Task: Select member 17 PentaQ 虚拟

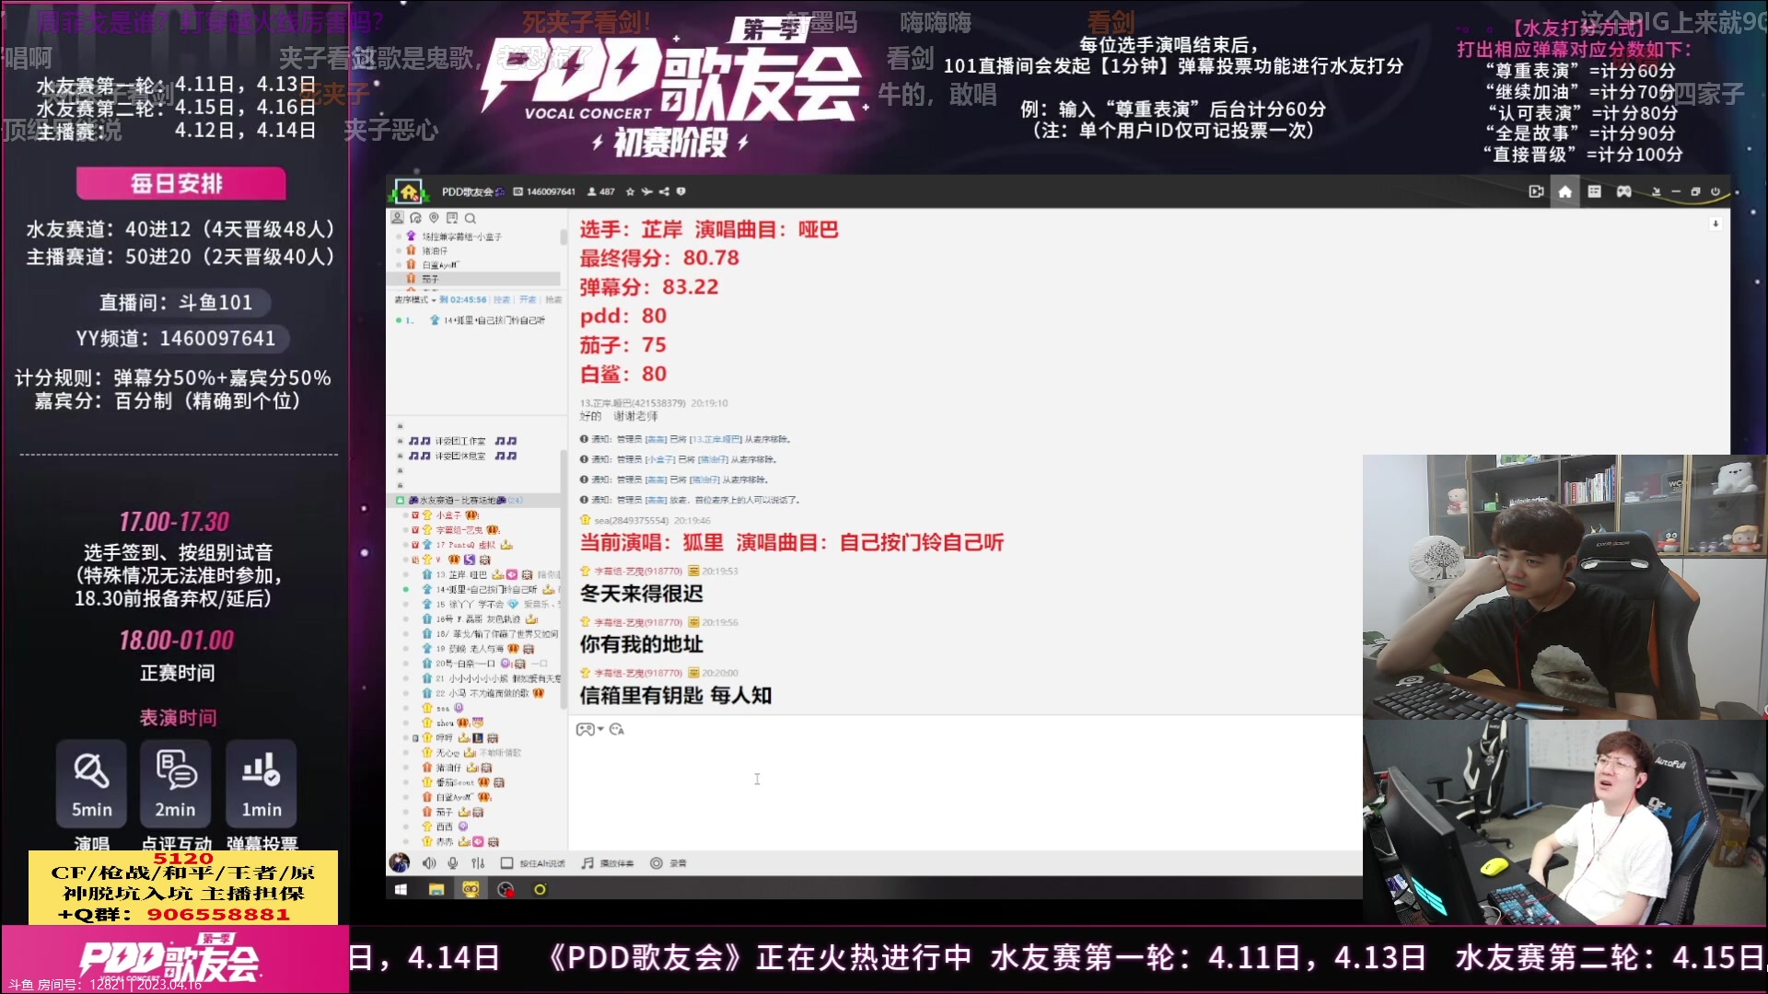Action: (465, 545)
